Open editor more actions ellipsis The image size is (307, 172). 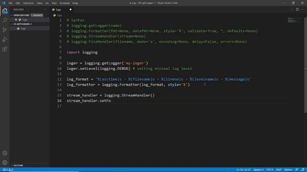[303, 10]
